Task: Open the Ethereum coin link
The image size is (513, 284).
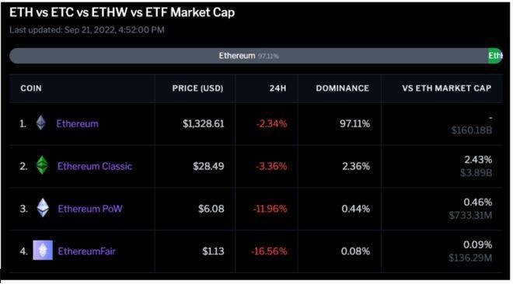Action: (x=77, y=123)
